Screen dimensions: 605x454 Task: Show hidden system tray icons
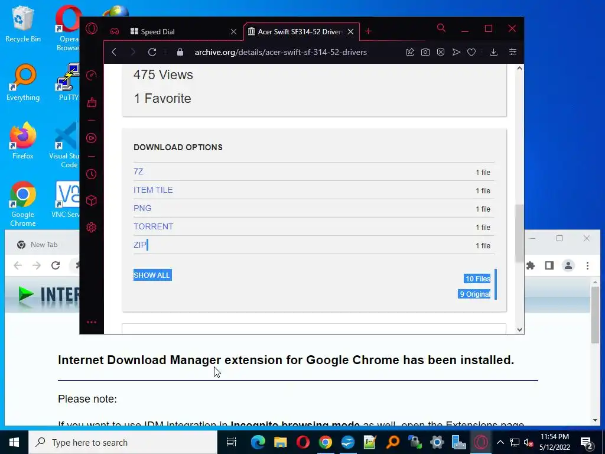500,442
